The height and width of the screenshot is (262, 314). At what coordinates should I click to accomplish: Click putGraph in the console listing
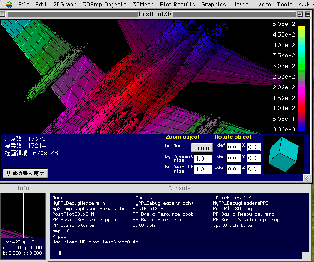pos(144,225)
